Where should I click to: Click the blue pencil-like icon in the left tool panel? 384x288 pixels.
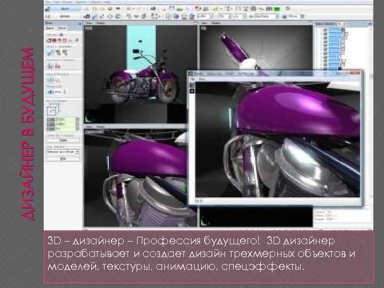pos(51,52)
